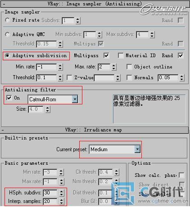The height and width of the screenshot is (207, 190).
Task: Adjust the HSph. subdivs spinner arrows
Action: click(61, 193)
